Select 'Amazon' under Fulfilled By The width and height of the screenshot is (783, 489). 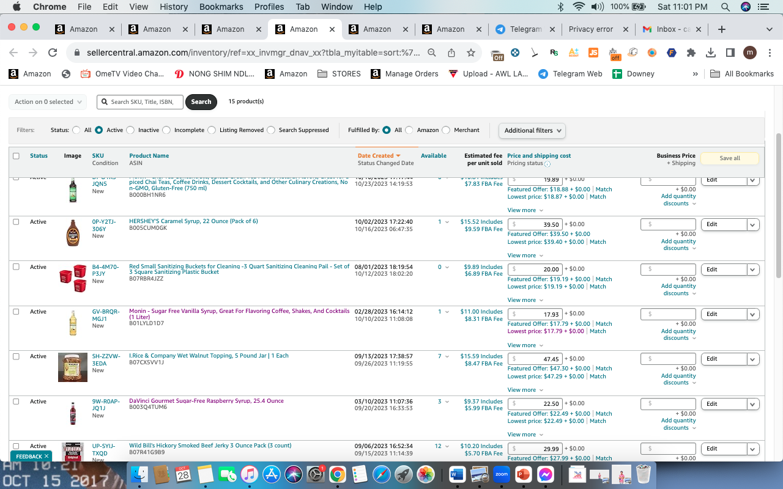point(409,130)
